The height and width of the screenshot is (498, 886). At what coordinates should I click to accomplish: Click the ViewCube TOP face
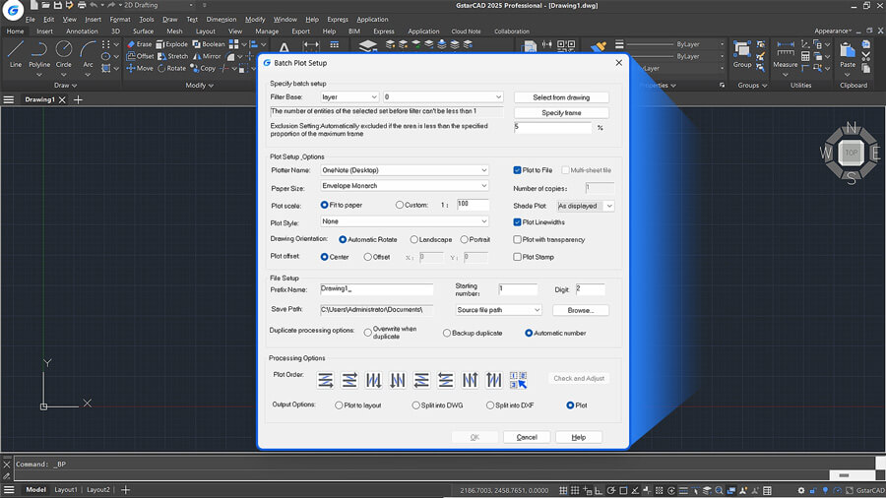(x=851, y=153)
